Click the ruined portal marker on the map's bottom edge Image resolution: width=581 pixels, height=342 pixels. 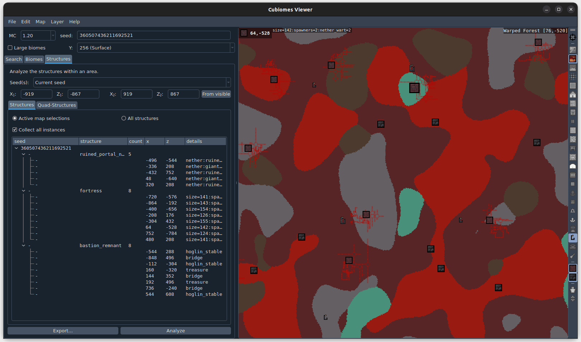[326, 317]
